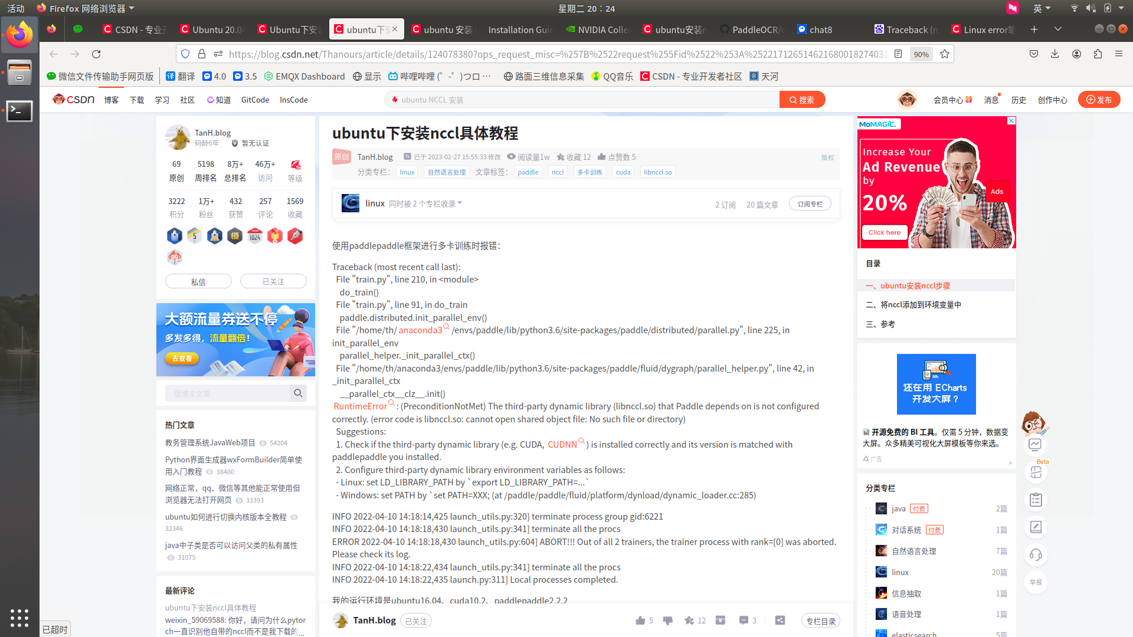
Task: Click the nccl article tag
Action: (x=558, y=172)
